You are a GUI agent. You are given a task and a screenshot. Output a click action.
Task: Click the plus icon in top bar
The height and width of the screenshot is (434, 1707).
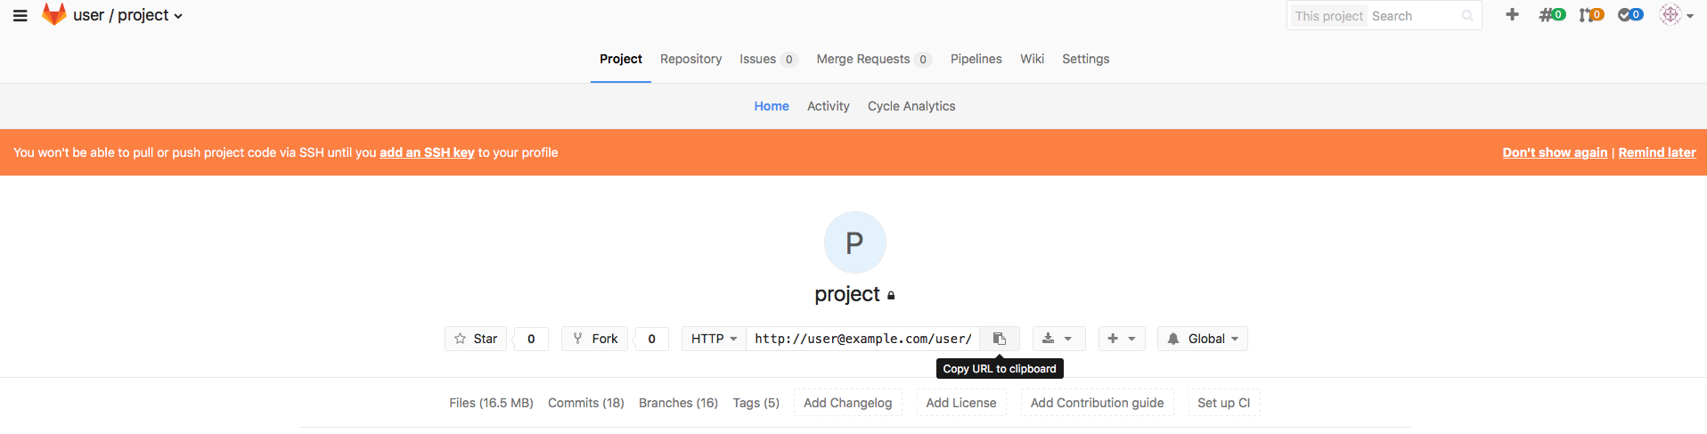point(1512,15)
